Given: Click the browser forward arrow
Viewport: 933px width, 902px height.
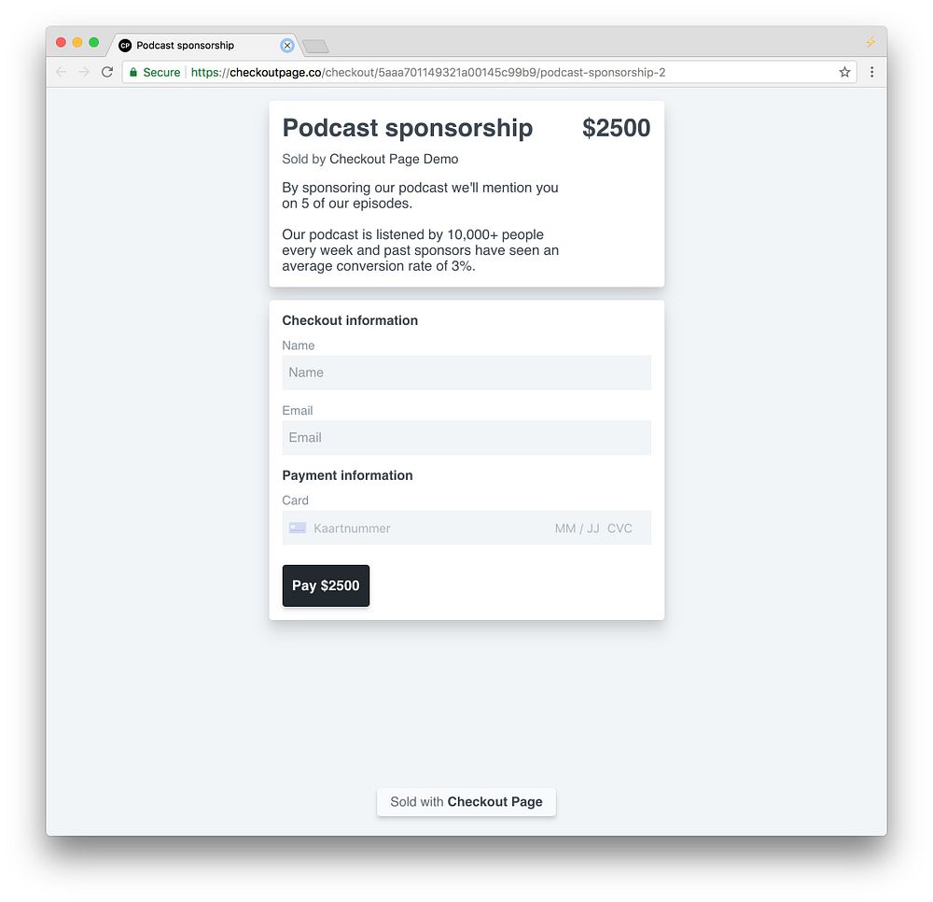Looking at the screenshot, I should pos(84,72).
